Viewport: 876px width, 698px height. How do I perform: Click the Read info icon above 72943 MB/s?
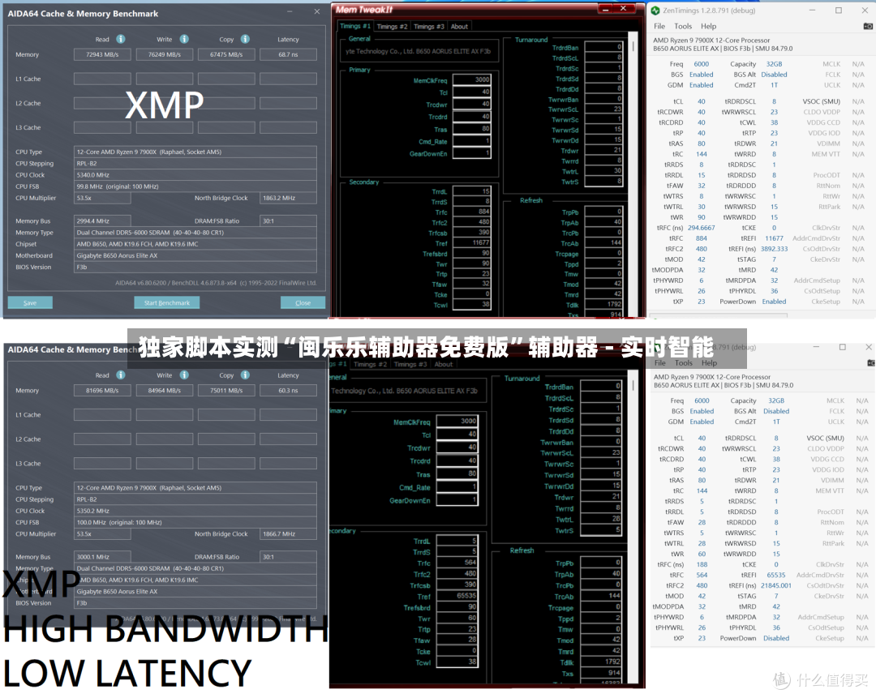point(121,39)
